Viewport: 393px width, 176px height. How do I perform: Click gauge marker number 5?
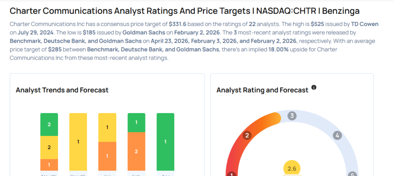(353, 174)
